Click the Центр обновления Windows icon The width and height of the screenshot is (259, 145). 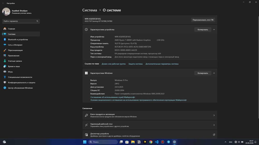point(5,88)
